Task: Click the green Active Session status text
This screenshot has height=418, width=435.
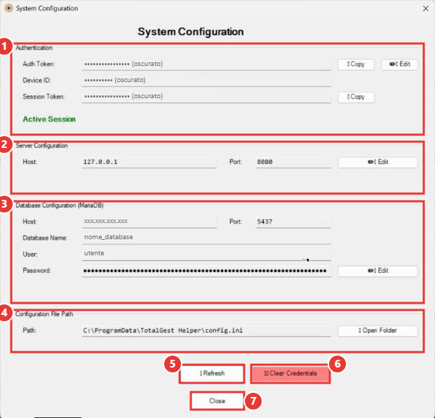Action: (x=49, y=119)
